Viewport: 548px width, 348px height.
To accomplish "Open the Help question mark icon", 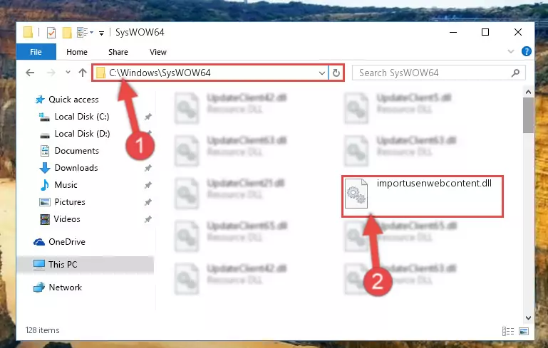I will pyautogui.click(x=526, y=51).
